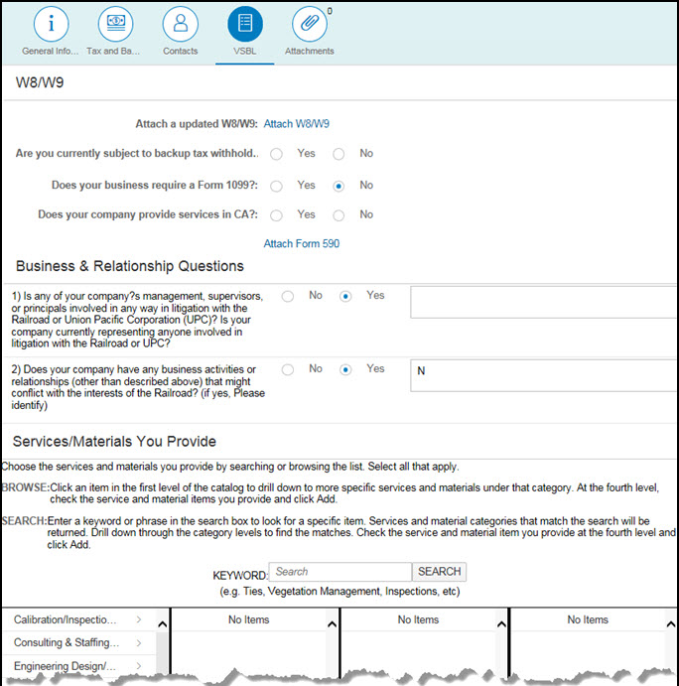679x686 pixels.
Task: Open the Tax and Banking money icon
Action: tap(115, 24)
